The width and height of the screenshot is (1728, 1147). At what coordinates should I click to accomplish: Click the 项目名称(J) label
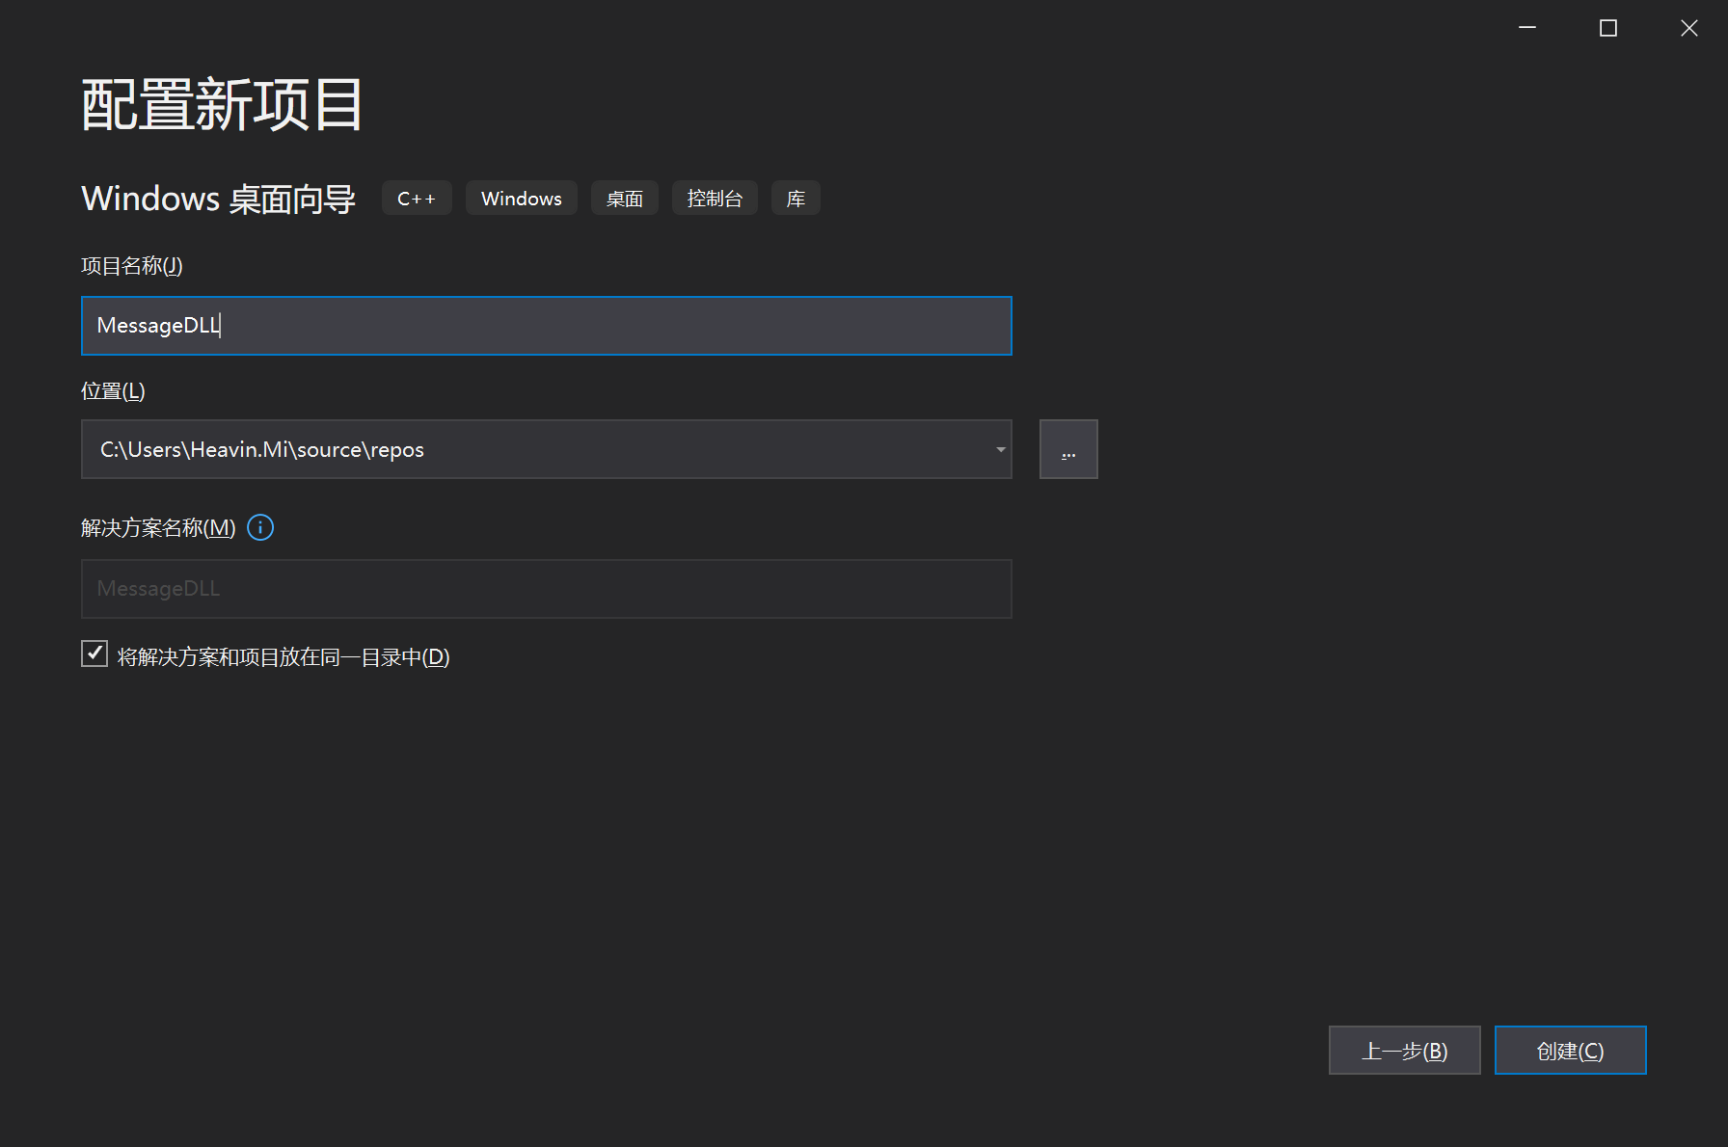click(132, 266)
